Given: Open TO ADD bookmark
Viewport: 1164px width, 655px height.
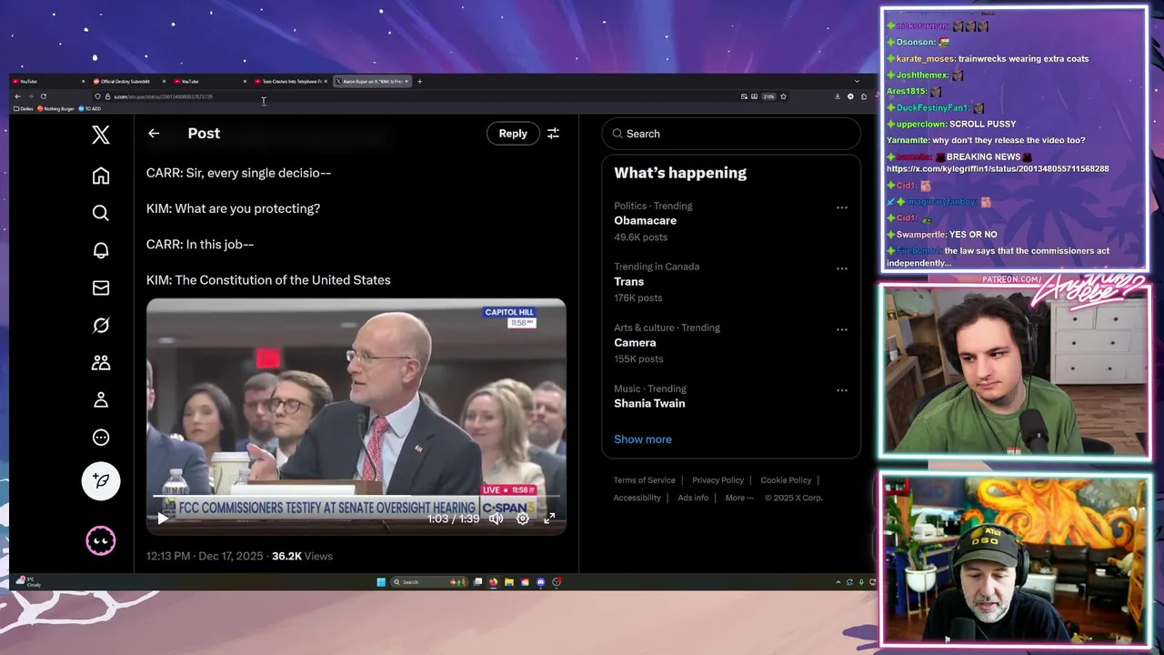Looking at the screenshot, I should pos(90,108).
